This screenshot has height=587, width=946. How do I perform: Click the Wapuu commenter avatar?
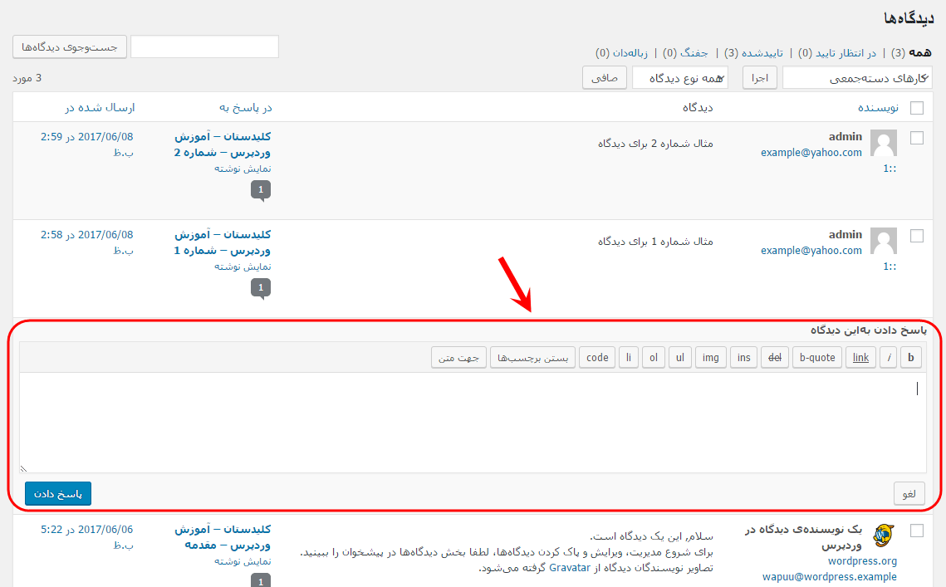pos(883,536)
